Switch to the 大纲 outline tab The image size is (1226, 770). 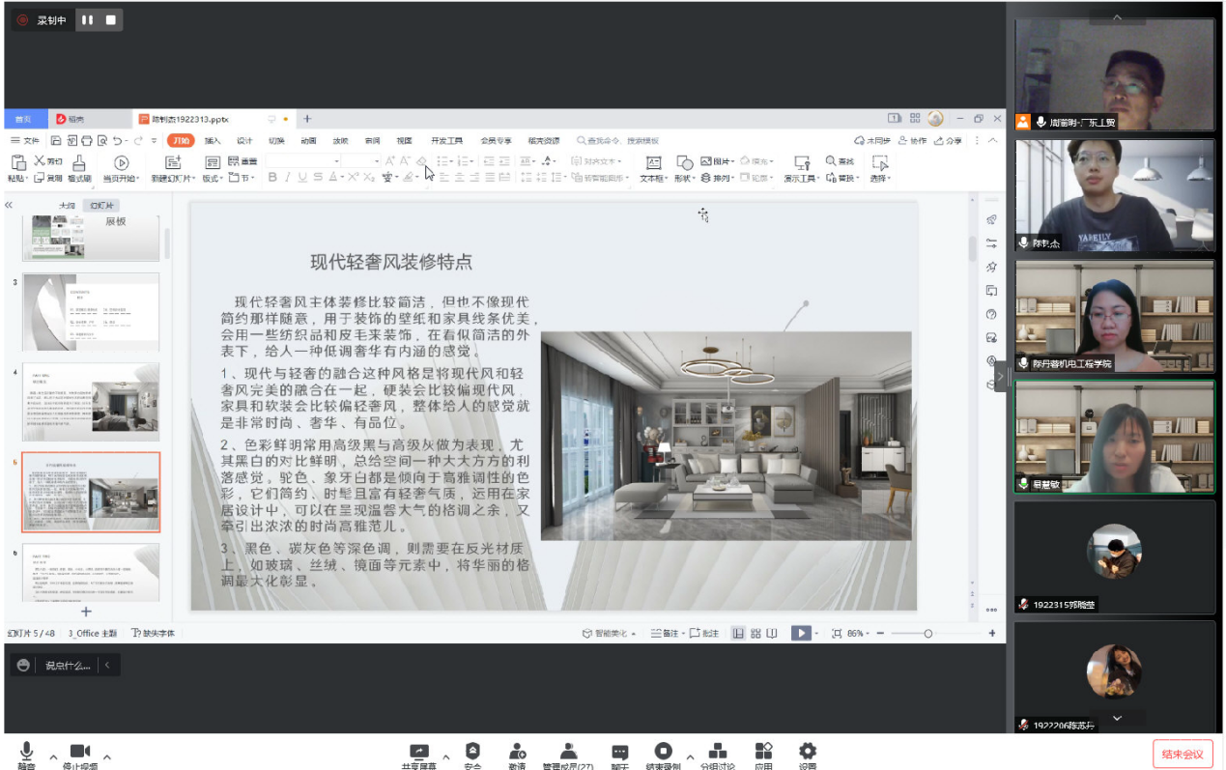tap(67, 206)
